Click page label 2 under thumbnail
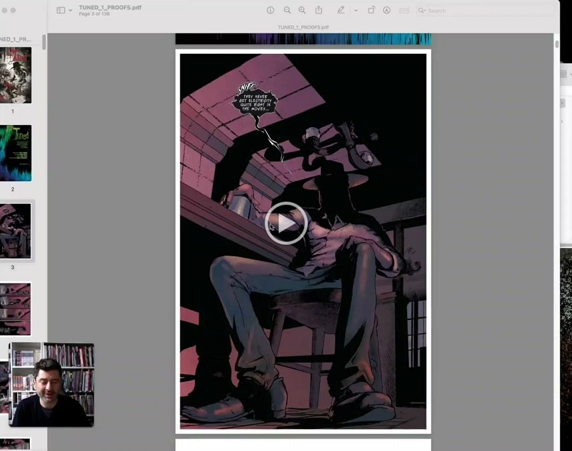 click(13, 189)
